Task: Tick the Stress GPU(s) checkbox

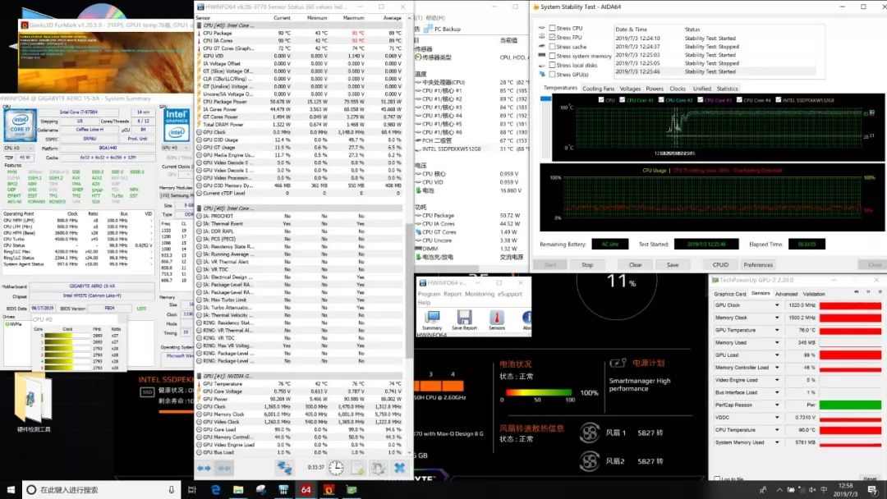Action: tap(552, 75)
